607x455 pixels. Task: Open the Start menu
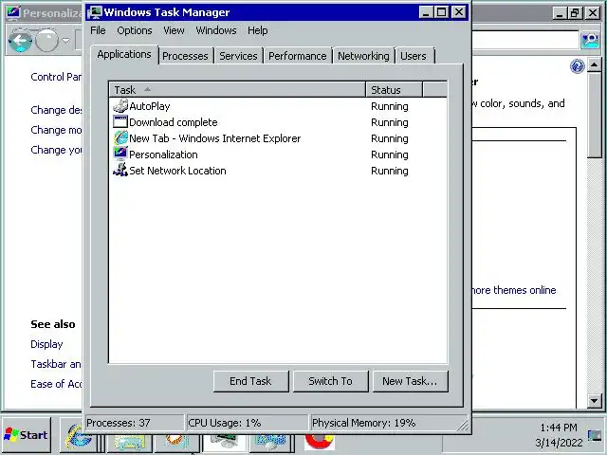tap(27, 435)
